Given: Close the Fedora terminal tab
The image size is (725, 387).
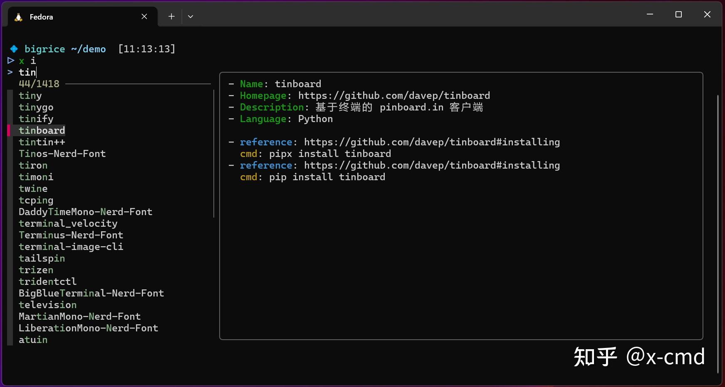Looking at the screenshot, I should point(144,17).
